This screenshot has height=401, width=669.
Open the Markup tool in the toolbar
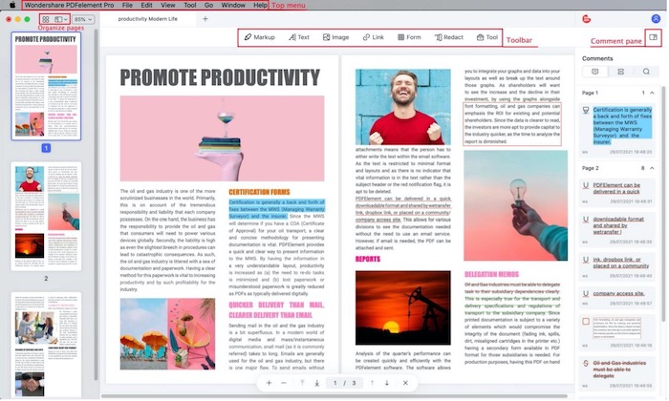[x=259, y=37]
